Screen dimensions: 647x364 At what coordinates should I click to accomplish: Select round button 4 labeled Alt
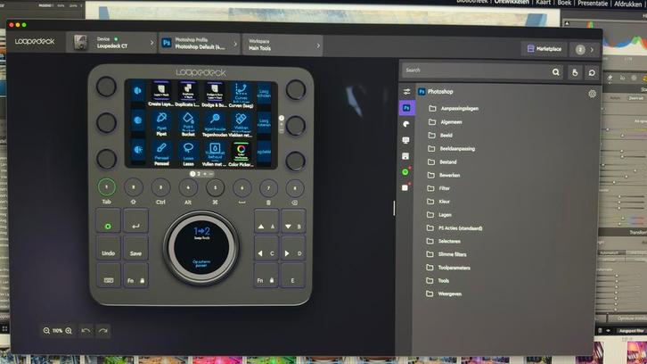pyautogui.click(x=188, y=187)
